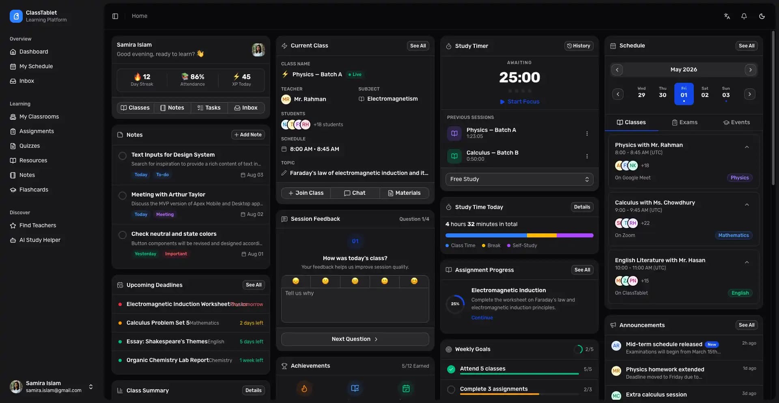Uncheck the 'Attend 5 classes' goal
The height and width of the screenshot is (403, 779).
[451, 369]
